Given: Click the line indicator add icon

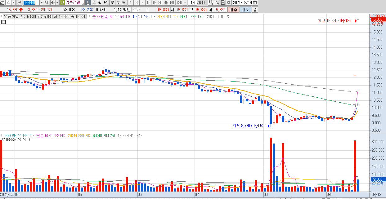Looking at the screenshot, I should tap(217, 2).
